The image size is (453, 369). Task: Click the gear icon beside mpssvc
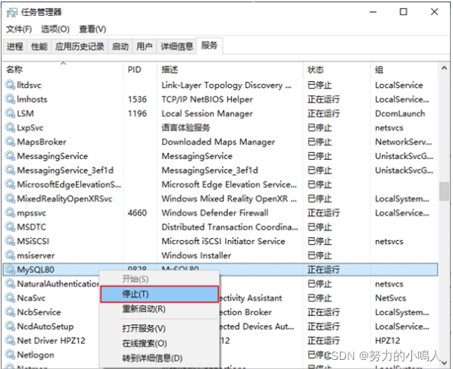point(10,213)
